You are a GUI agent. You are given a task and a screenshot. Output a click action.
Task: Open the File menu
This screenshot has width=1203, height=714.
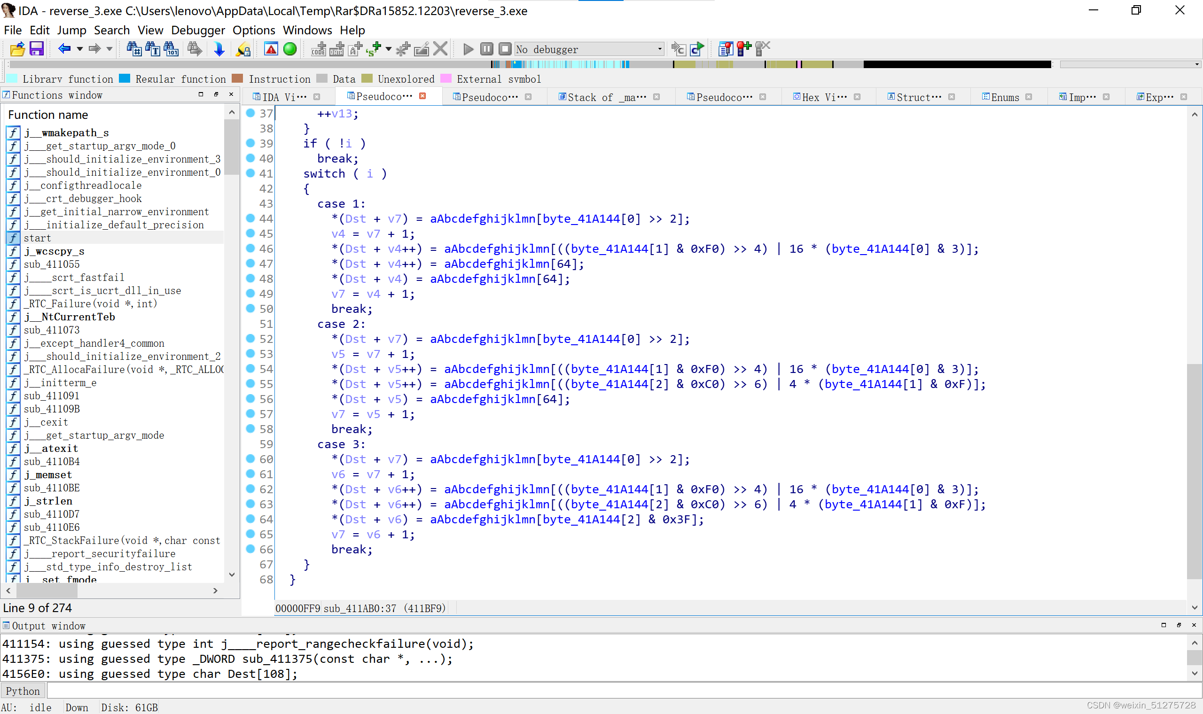click(13, 30)
